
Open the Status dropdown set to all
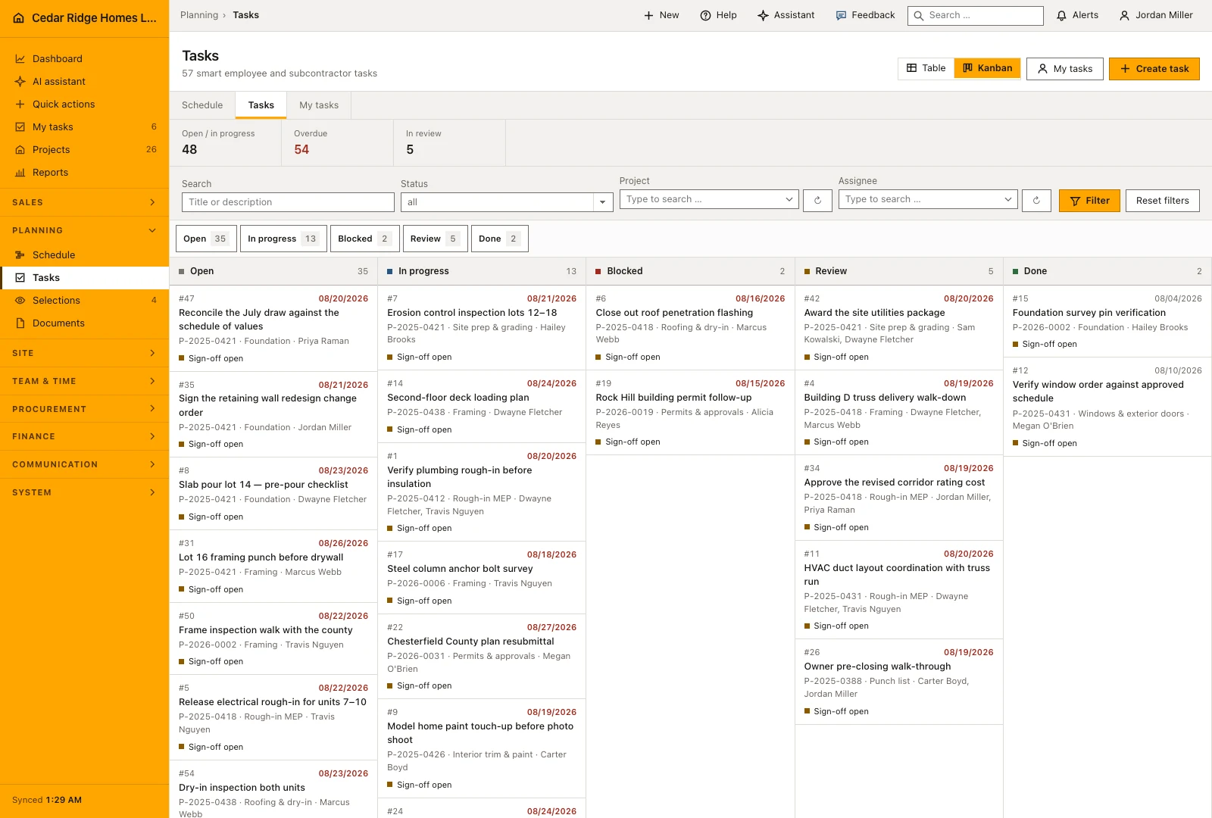[x=507, y=202]
